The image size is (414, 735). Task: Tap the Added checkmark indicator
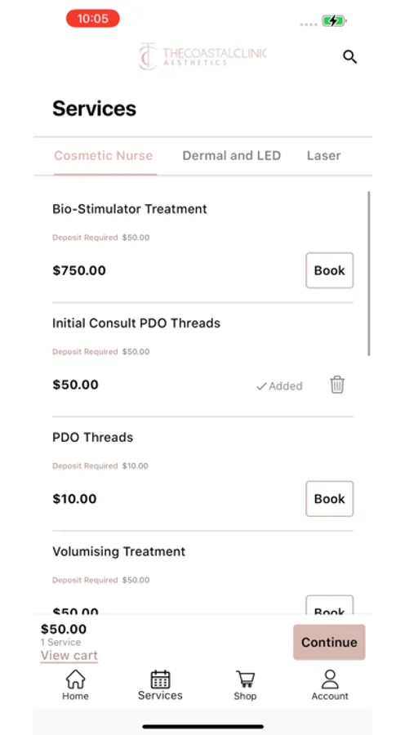coord(279,386)
